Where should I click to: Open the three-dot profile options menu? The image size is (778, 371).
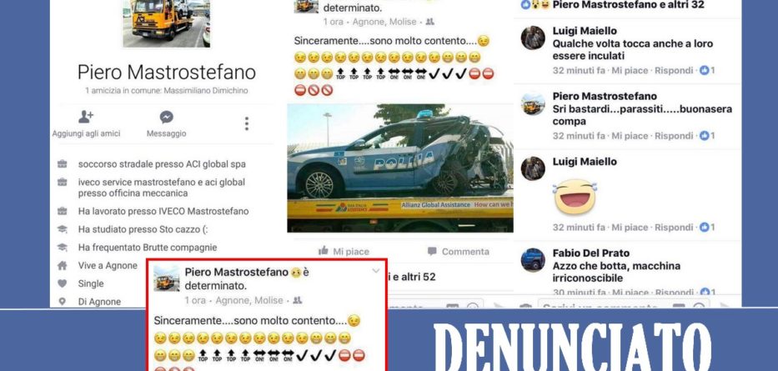[247, 123]
